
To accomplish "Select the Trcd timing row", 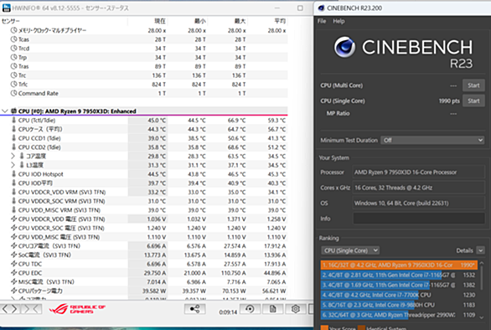I will pos(144,49).
